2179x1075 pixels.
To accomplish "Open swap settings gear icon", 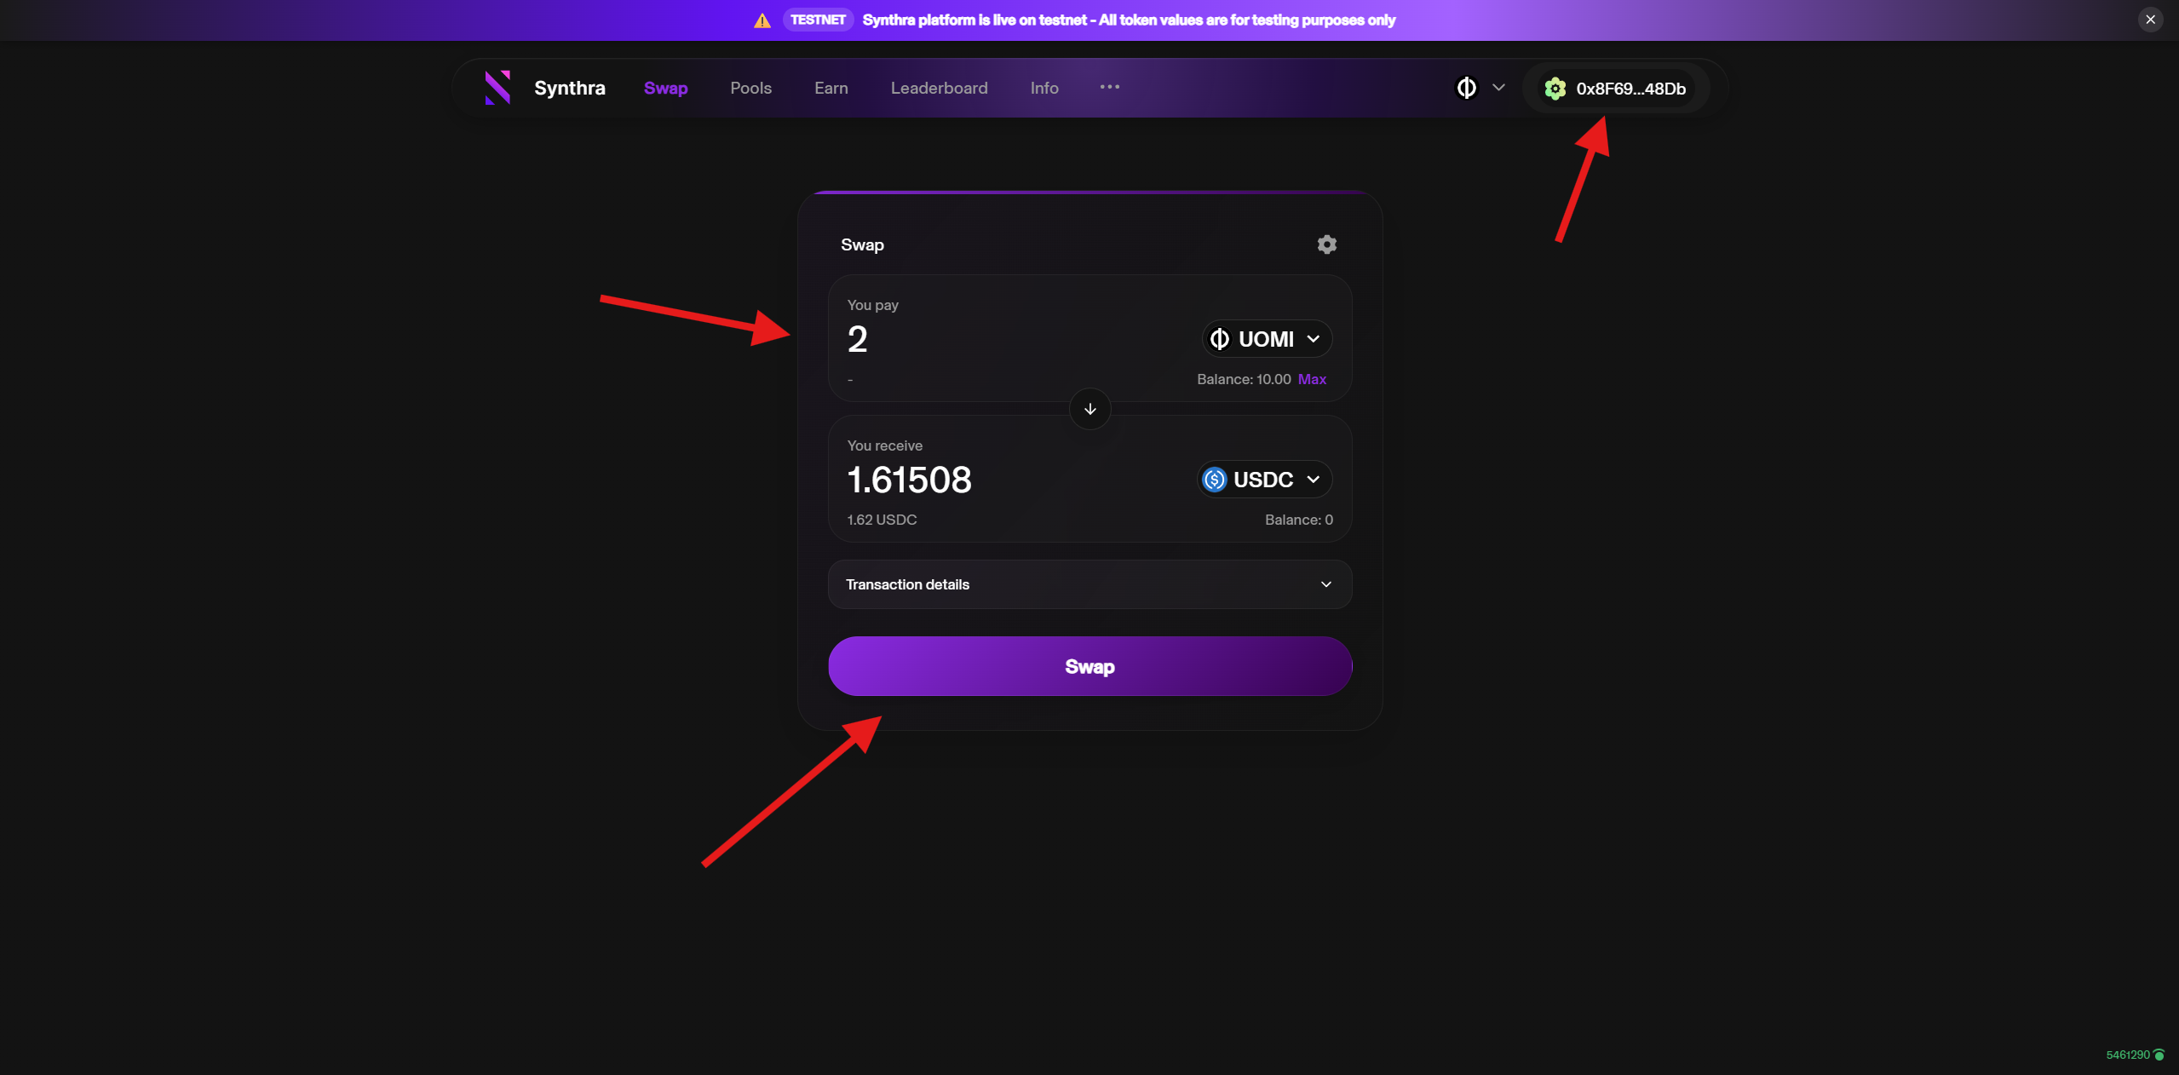I will pyautogui.click(x=1326, y=244).
